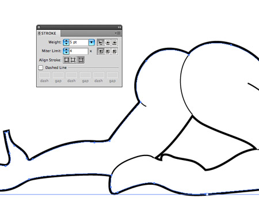Choose the Round Join corner option
Viewport: 259px width, 213px height.
(x=108, y=51)
